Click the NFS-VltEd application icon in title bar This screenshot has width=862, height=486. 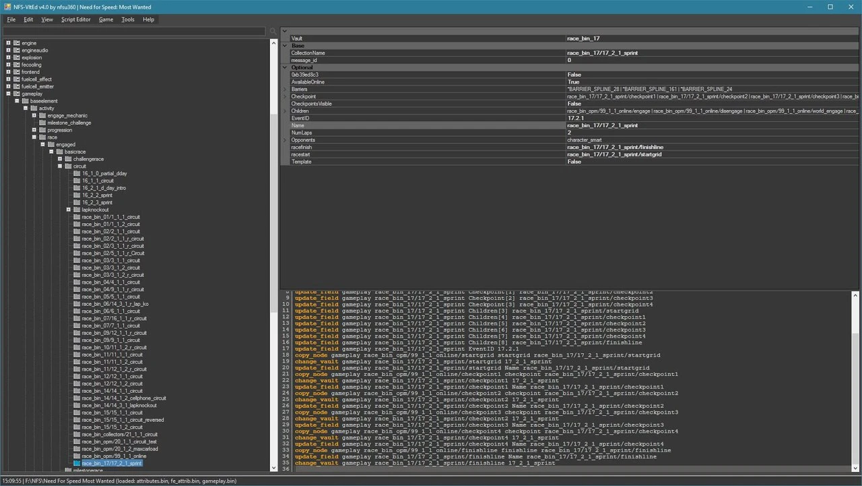7,7
